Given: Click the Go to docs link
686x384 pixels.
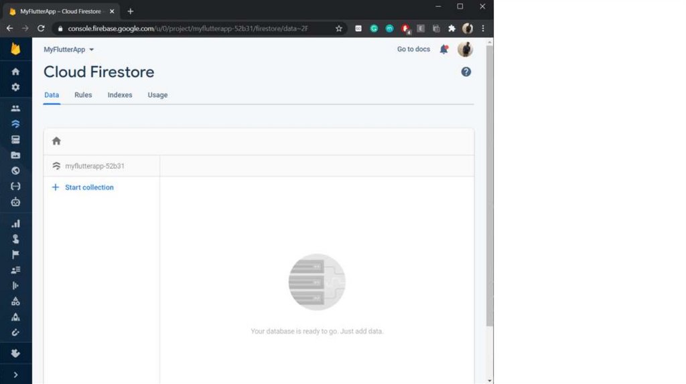Looking at the screenshot, I should click(x=413, y=50).
